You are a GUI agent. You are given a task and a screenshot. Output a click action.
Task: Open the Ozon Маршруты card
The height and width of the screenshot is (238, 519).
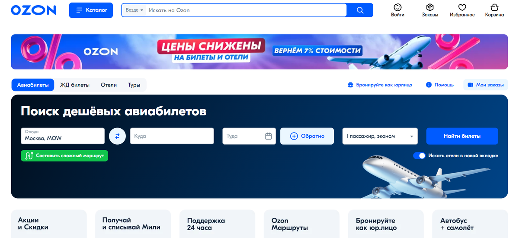click(302, 224)
